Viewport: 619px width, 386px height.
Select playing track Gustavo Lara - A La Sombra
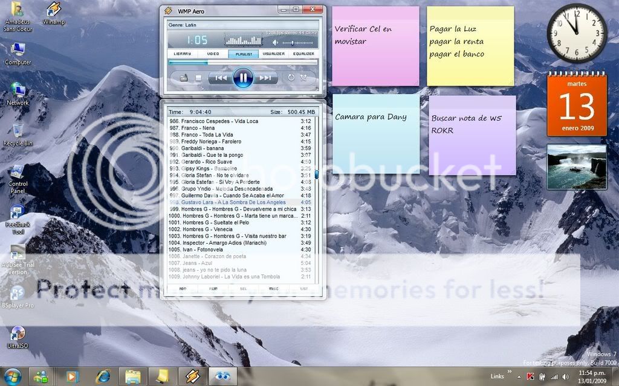pos(240,203)
